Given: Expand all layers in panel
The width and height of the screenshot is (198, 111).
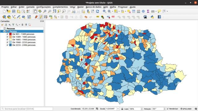Looking at the screenshot, I should (x=22, y=25).
